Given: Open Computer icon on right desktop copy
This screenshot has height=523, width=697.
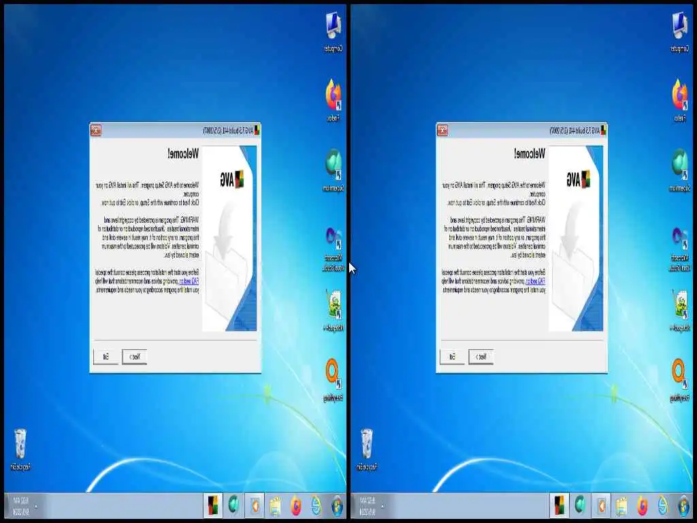Looking at the screenshot, I should pos(679,31).
